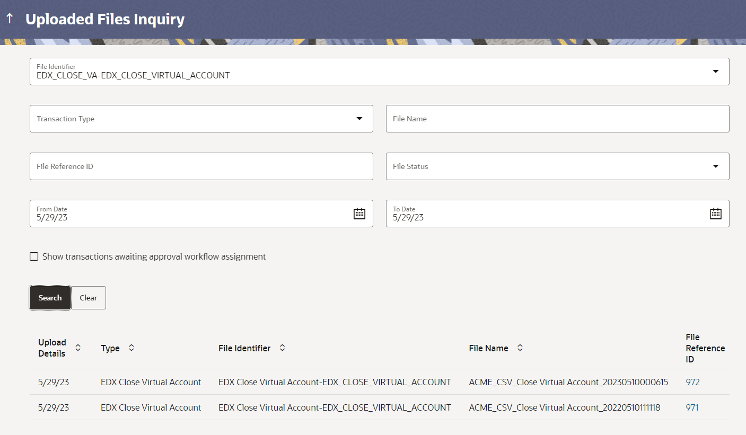
Task: Open the From Date calendar picker
Action: pos(359,214)
